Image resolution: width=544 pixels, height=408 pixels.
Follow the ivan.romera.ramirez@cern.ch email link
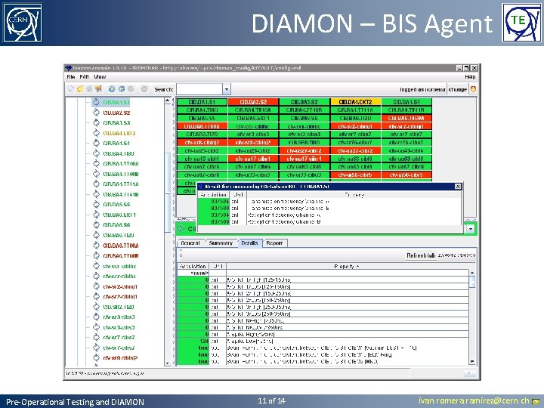(474, 400)
